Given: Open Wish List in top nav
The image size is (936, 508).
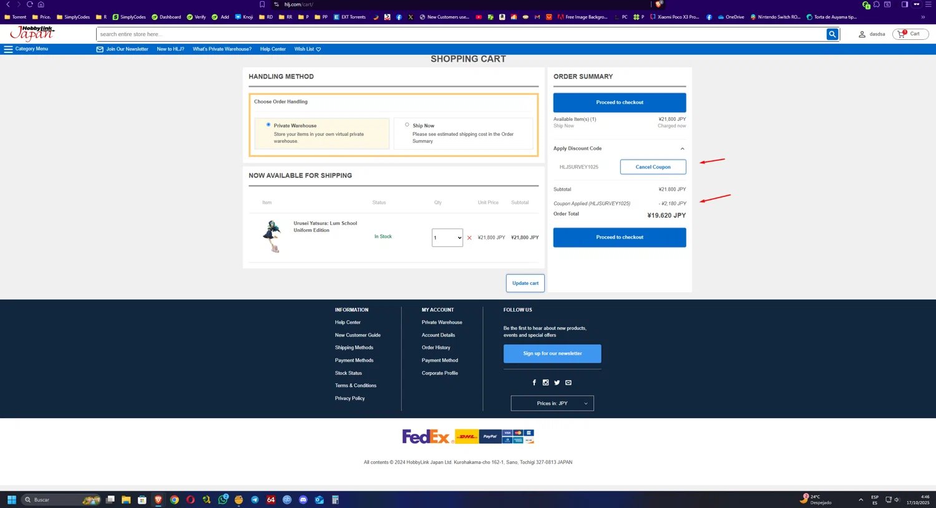Looking at the screenshot, I should pos(308,49).
